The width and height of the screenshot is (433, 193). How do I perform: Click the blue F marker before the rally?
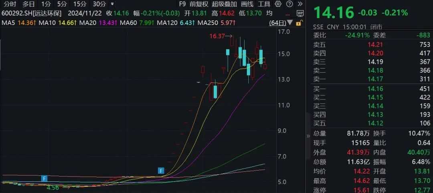click(161, 171)
